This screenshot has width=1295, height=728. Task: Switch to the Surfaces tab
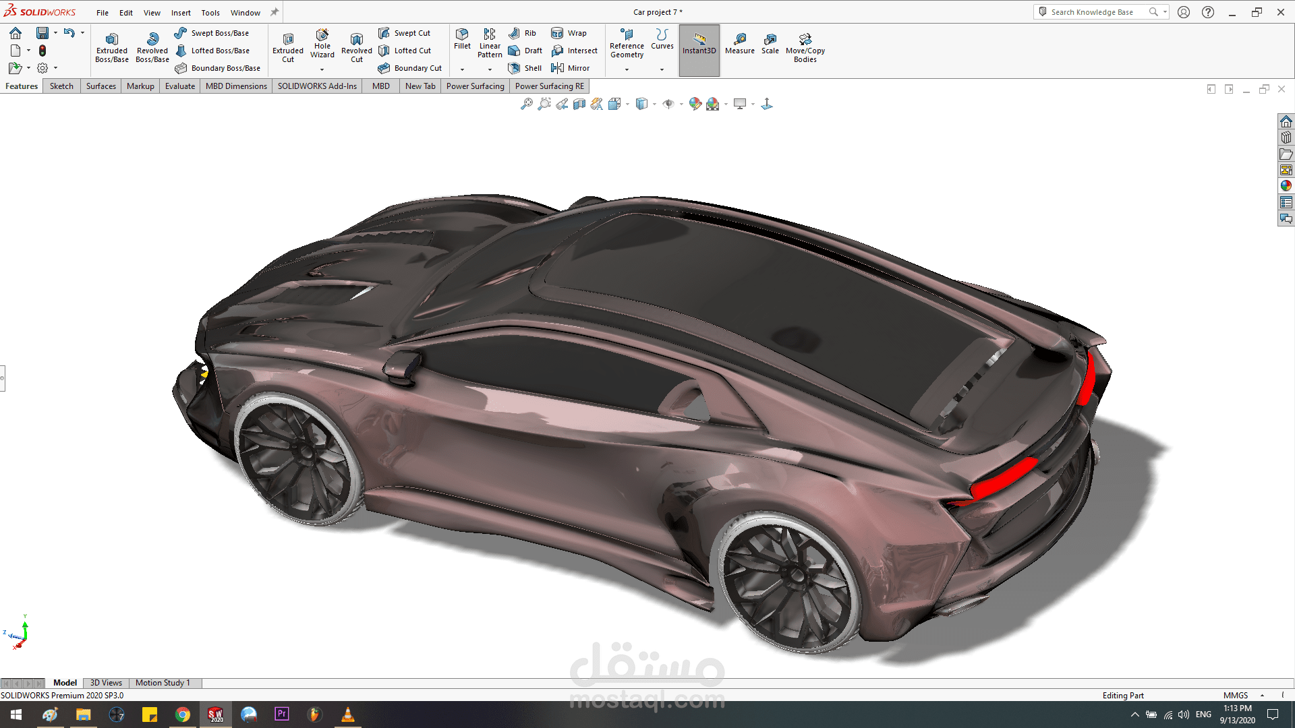[x=101, y=86]
